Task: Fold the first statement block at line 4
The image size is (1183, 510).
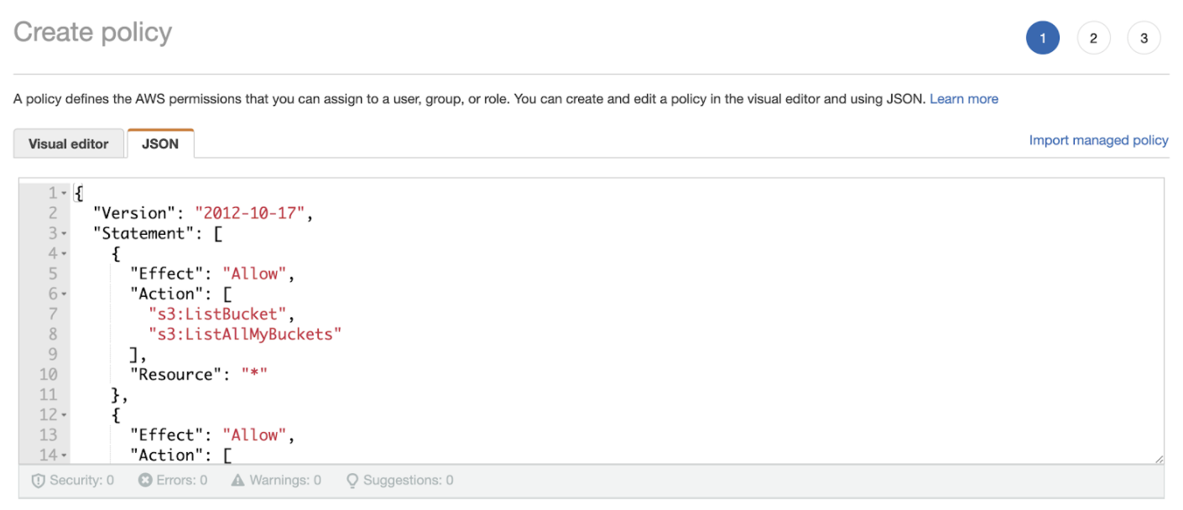Action: click(64, 253)
